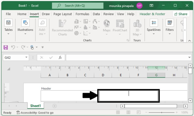The height and width of the screenshot is (116, 194).
Task: Open the Header & Footer tab
Action: 152,14
